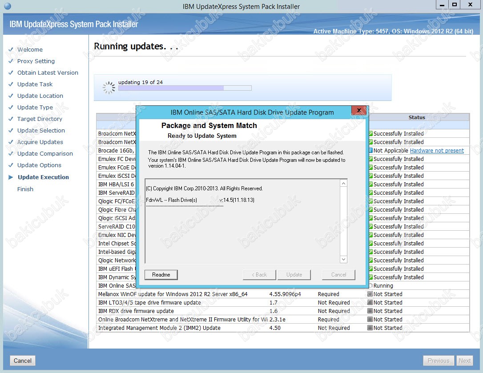Click the Update button in the dialog
Image resolution: width=483 pixels, height=373 pixels.
[294, 275]
